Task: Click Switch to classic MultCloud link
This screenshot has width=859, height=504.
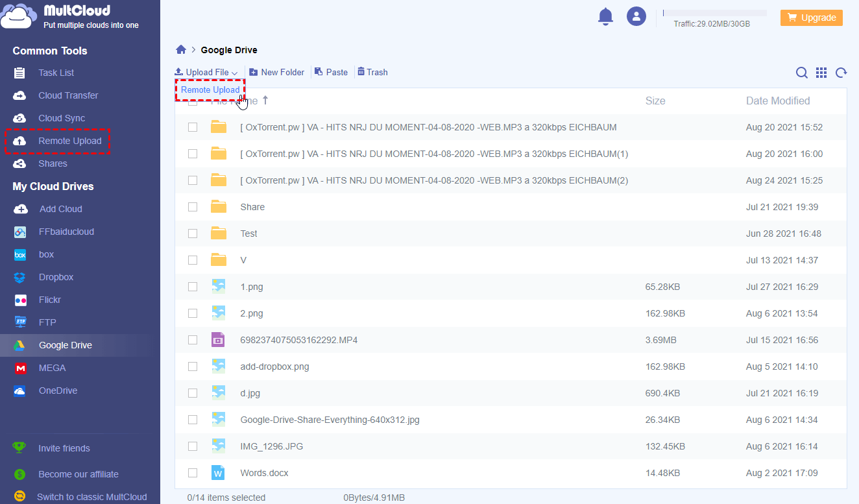Action: coord(91,497)
